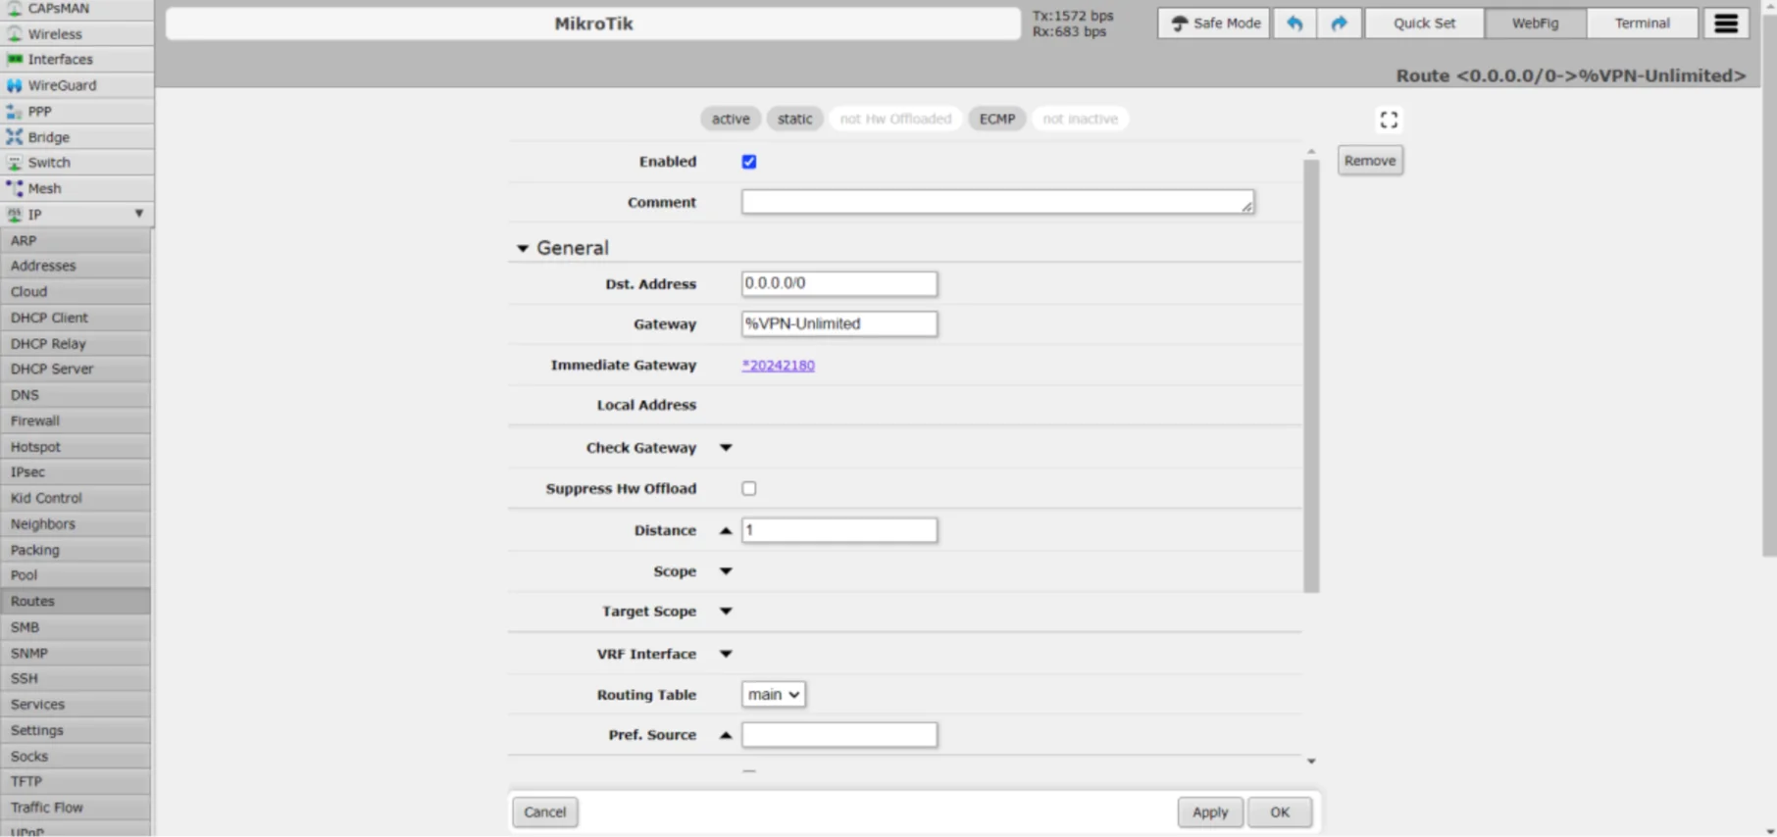
Task: Follow the Immediate Gateway *20242180 link
Action: click(x=778, y=365)
